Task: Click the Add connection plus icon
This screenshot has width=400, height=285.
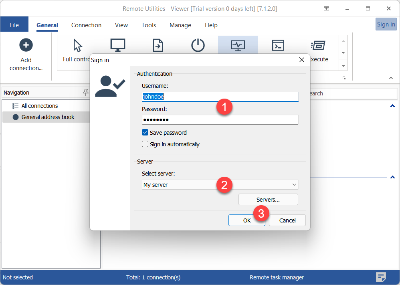Action: click(26, 45)
